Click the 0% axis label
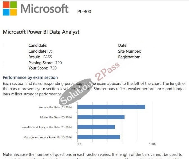The height and width of the screenshot is (159, 189). [x=79, y=144]
